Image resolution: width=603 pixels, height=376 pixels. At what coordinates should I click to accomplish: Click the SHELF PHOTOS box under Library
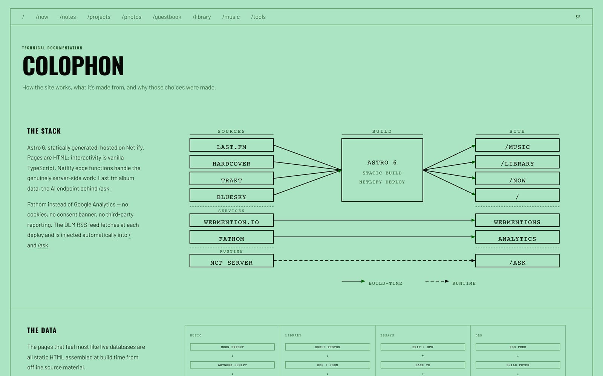point(328,347)
